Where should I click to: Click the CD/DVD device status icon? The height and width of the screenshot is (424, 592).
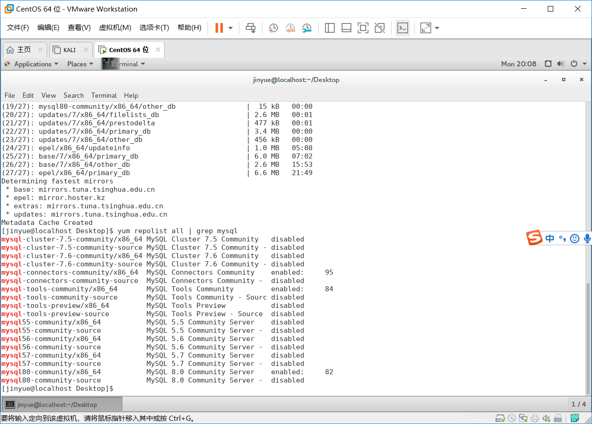[x=512, y=418]
